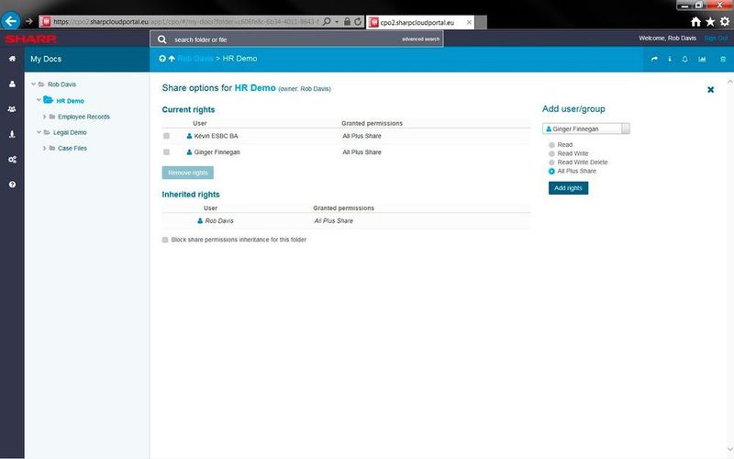Click the My Docs panel header
This screenshot has height=459, width=734.
point(86,59)
